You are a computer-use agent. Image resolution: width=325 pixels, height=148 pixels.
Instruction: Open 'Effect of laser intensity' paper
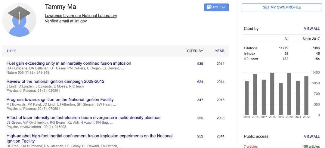pyautogui.click(x=83, y=118)
